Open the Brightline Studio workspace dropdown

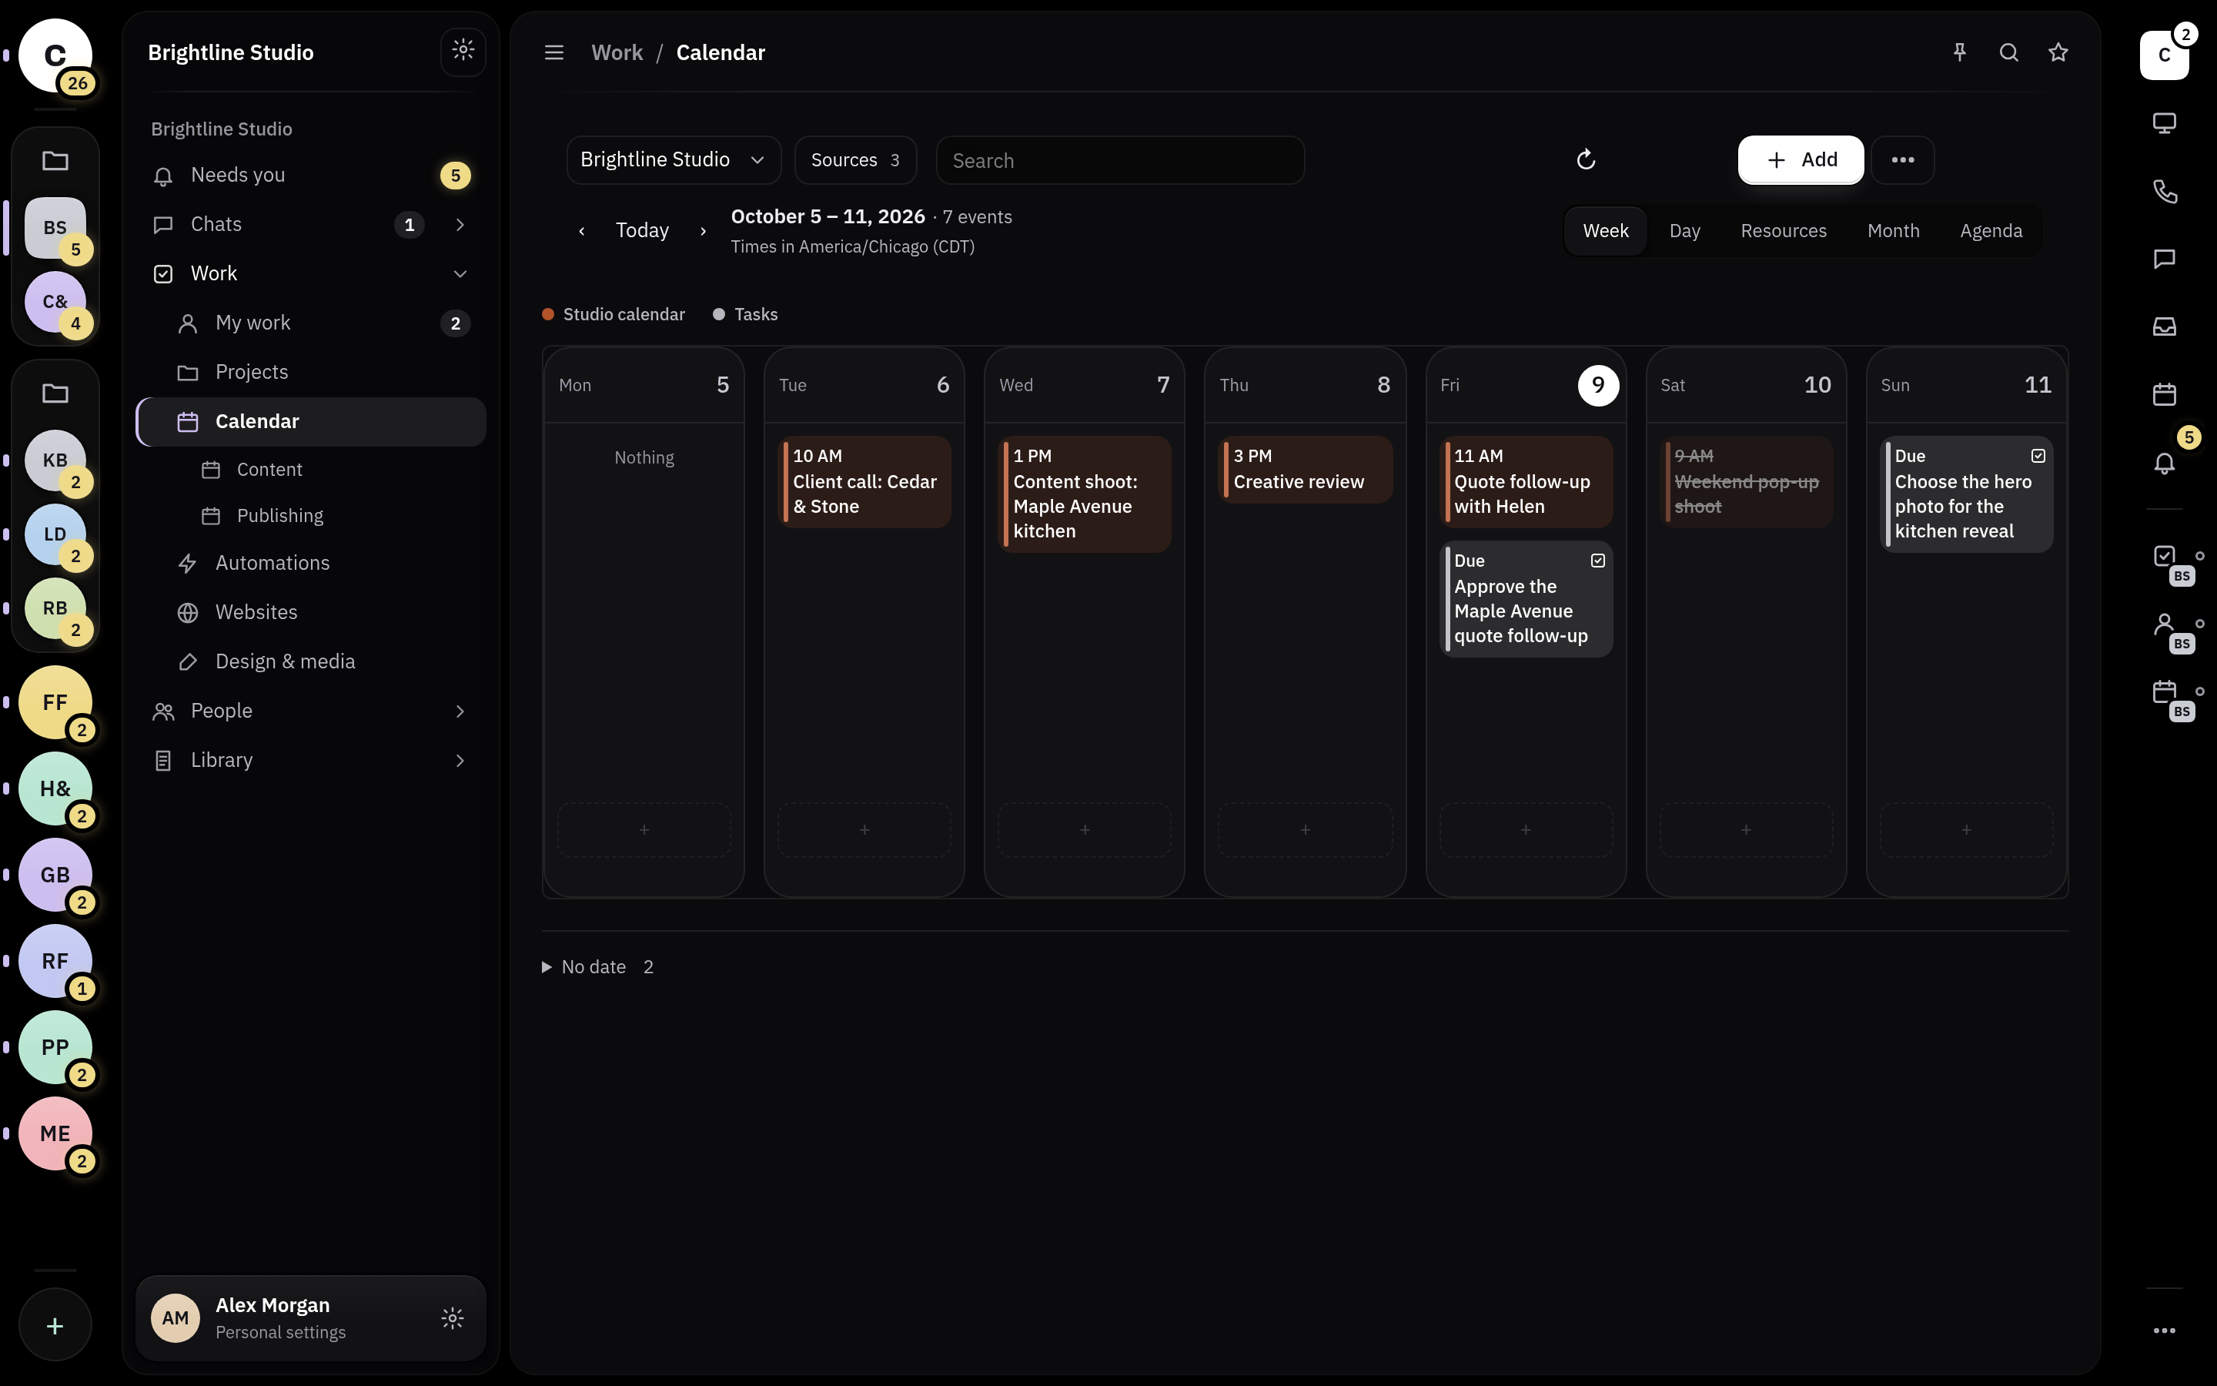click(x=674, y=159)
